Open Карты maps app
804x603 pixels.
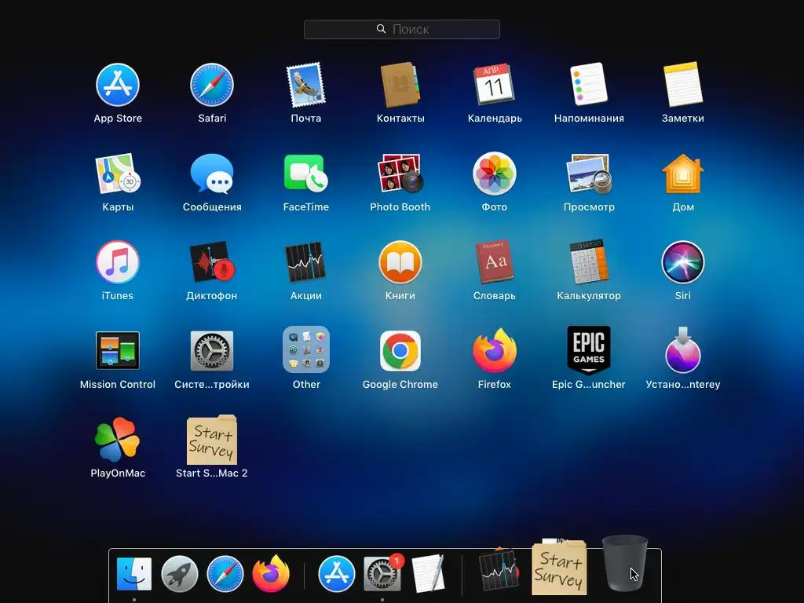[x=118, y=174]
